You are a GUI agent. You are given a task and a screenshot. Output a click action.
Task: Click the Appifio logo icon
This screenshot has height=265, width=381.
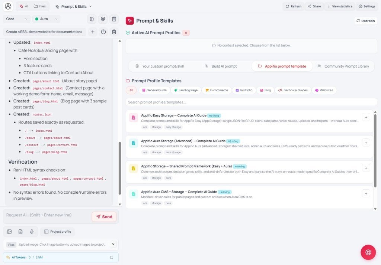[8, 6]
